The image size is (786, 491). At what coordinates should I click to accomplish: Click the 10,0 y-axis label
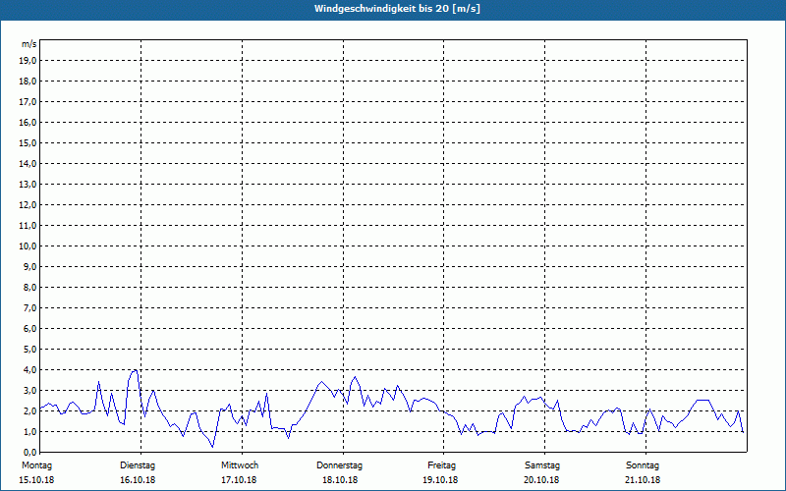click(x=28, y=246)
